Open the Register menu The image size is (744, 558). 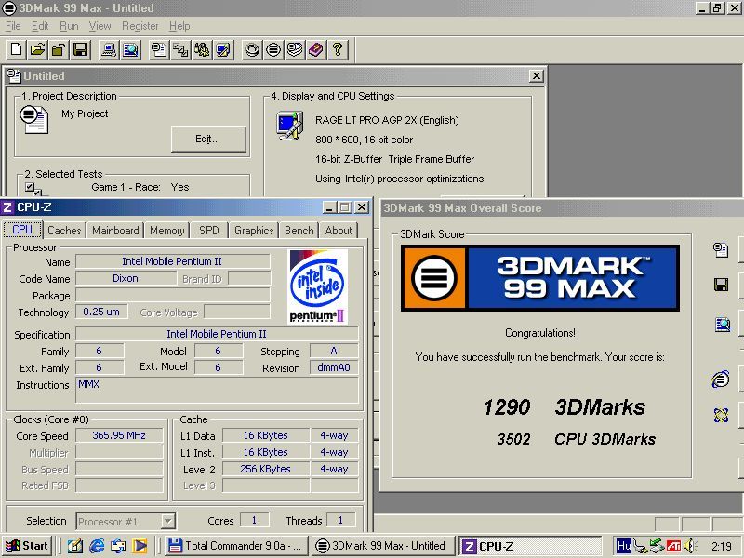click(x=140, y=26)
